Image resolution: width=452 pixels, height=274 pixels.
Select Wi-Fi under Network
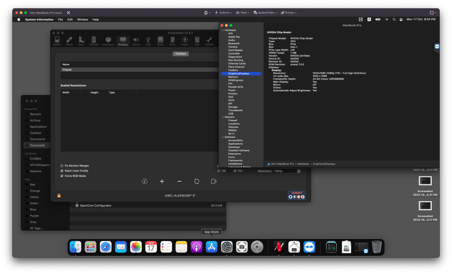point(231,134)
